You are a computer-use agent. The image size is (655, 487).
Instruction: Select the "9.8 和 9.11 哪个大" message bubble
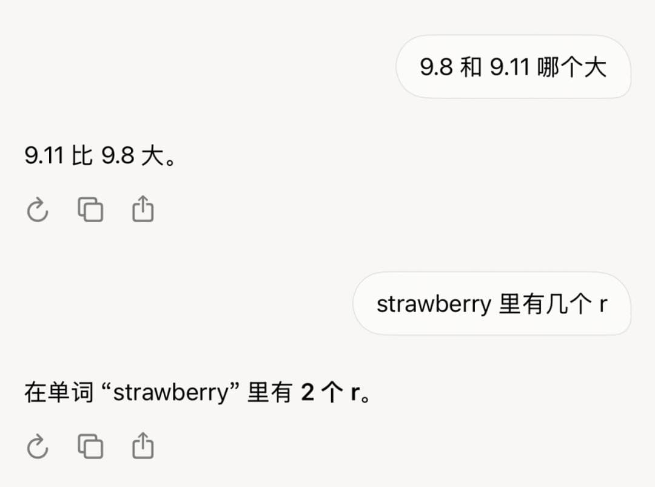click(x=513, y=67)
